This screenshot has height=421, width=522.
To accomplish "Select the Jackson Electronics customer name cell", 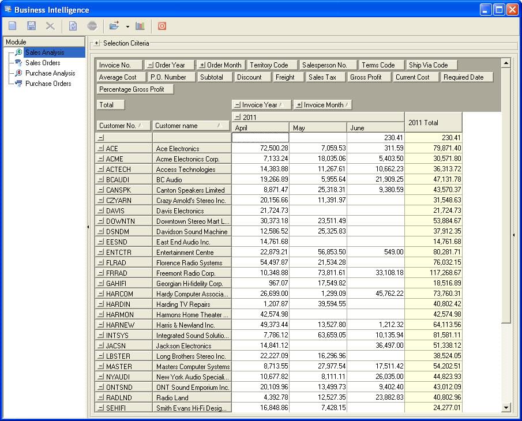I will point(191,345).
